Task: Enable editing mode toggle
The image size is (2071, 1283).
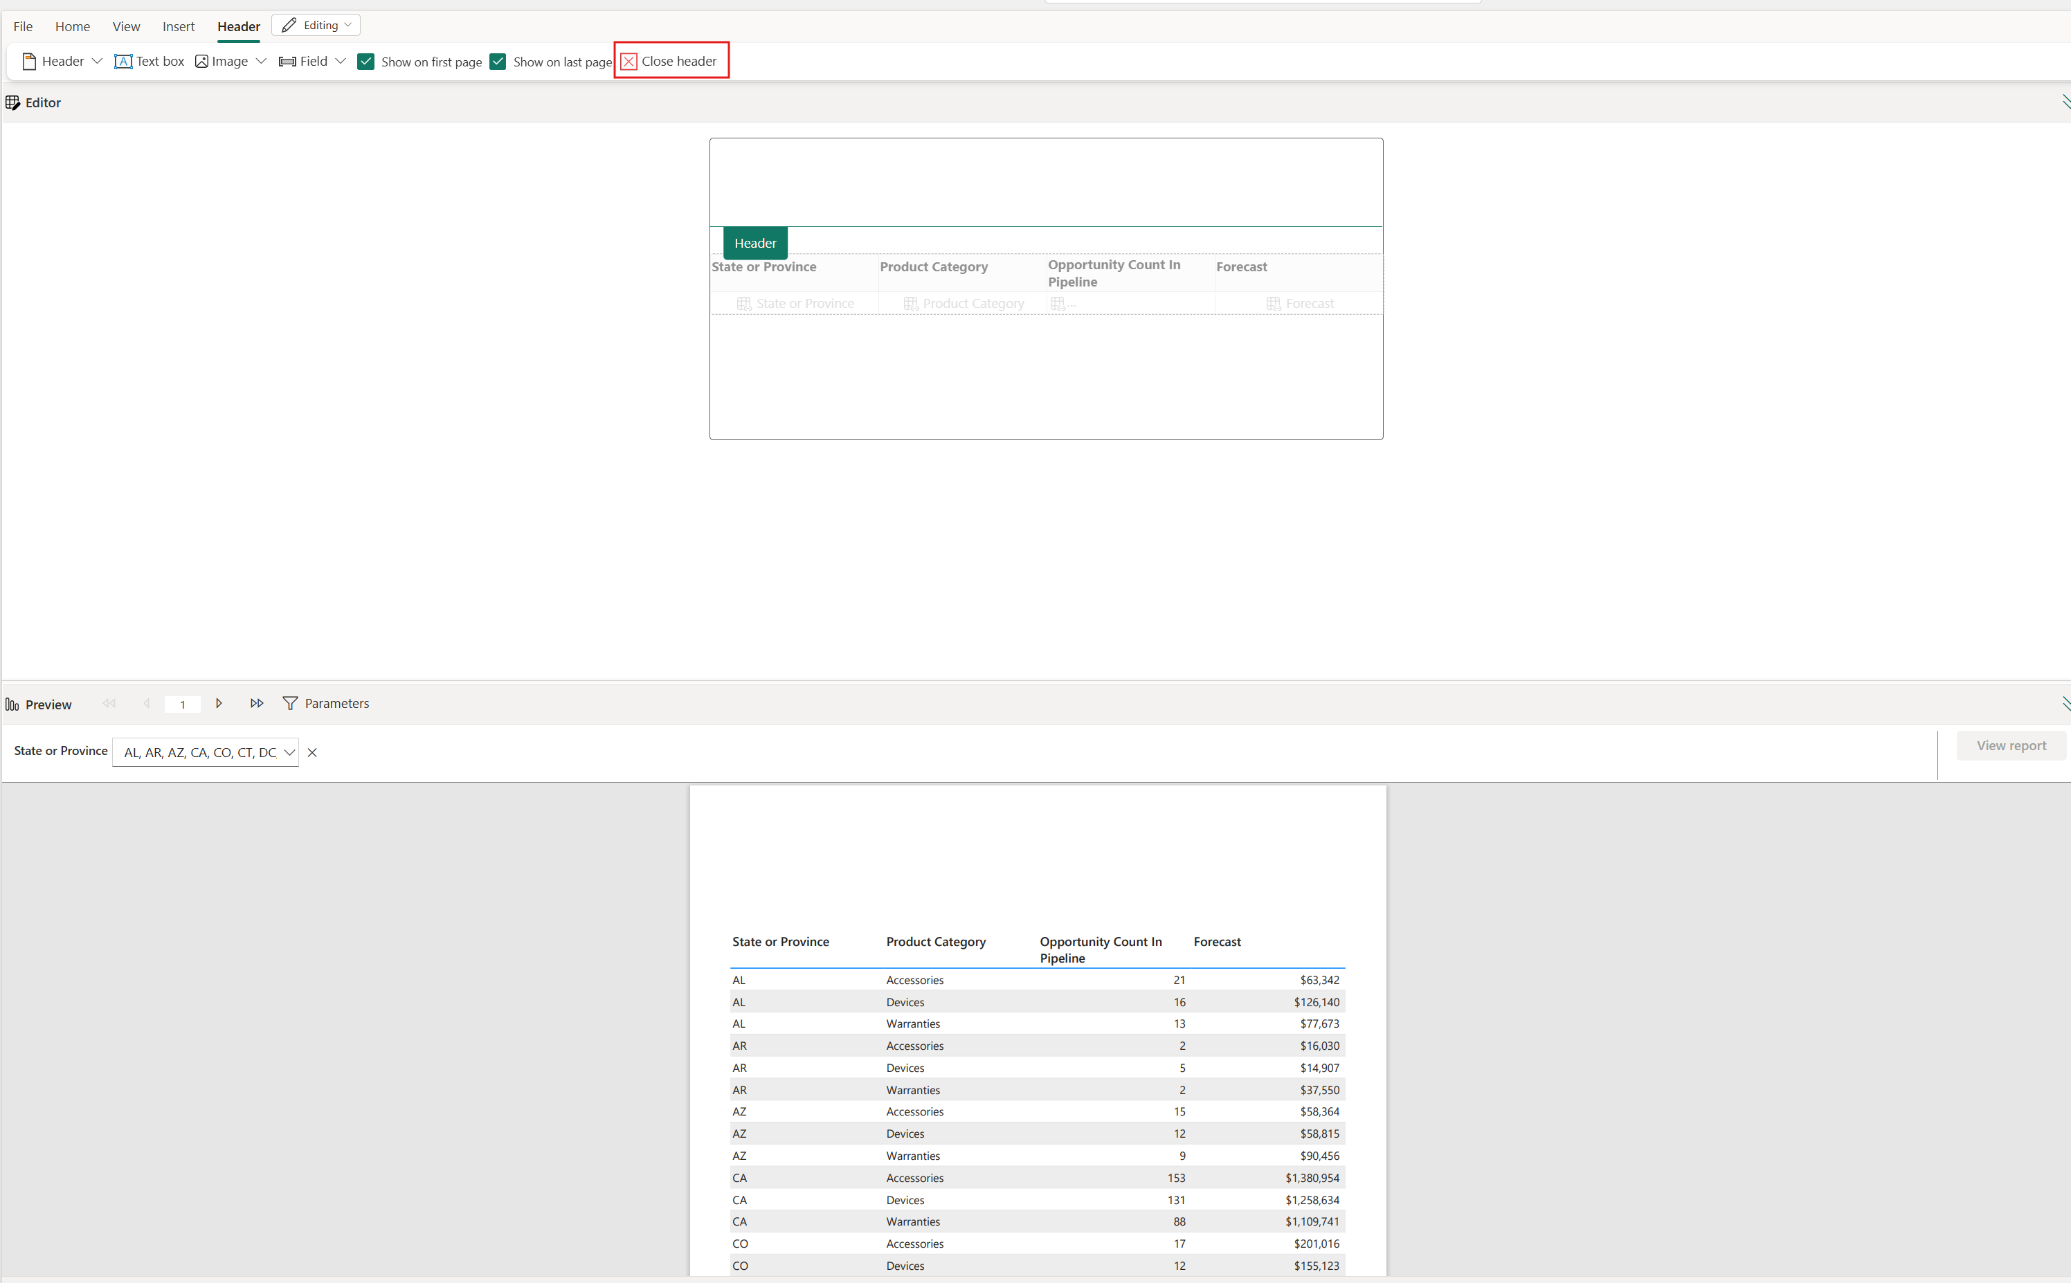Action: point(315,25)
